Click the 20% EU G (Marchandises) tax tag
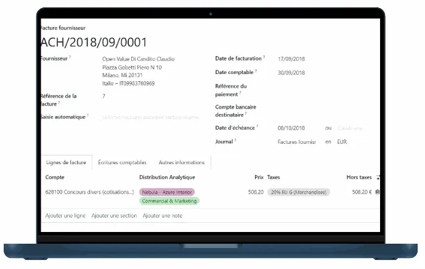This screenshot has height=269, width=425. click(298, 192)
